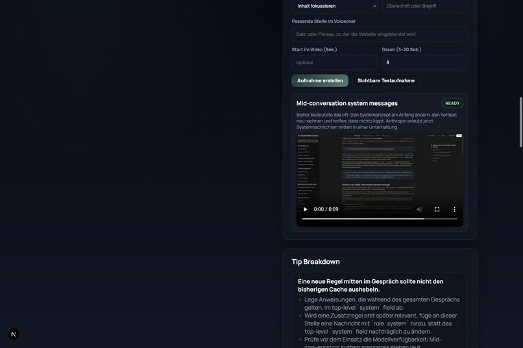
Task: Click the description starting 'Bisher bedeutete das oft'
Action: coord(376,121)
